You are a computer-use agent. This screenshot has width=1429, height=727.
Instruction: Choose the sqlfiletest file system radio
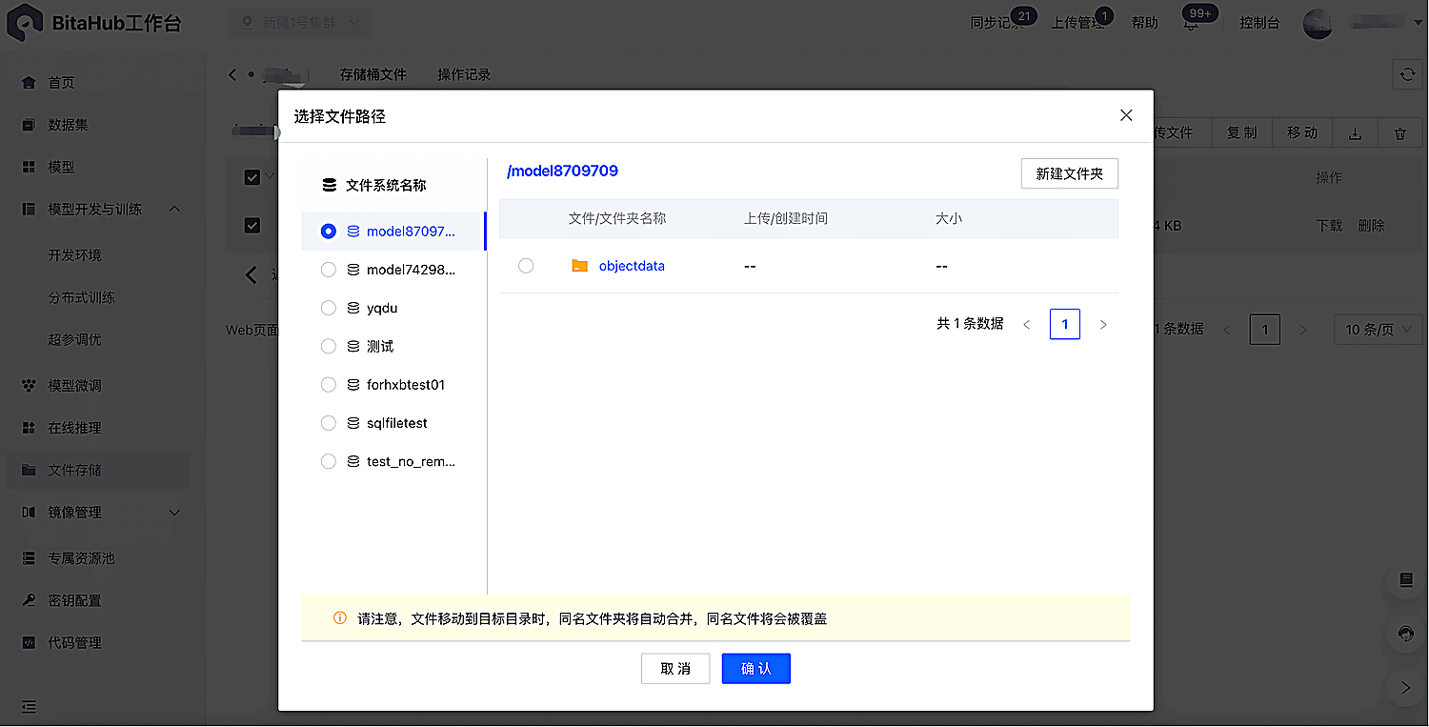(329, 423)
